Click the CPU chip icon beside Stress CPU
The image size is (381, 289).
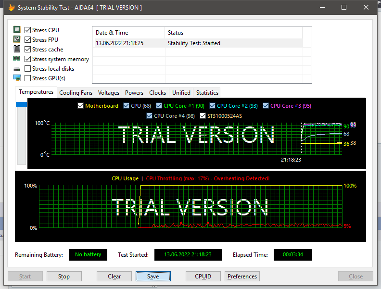pos(17,30)
